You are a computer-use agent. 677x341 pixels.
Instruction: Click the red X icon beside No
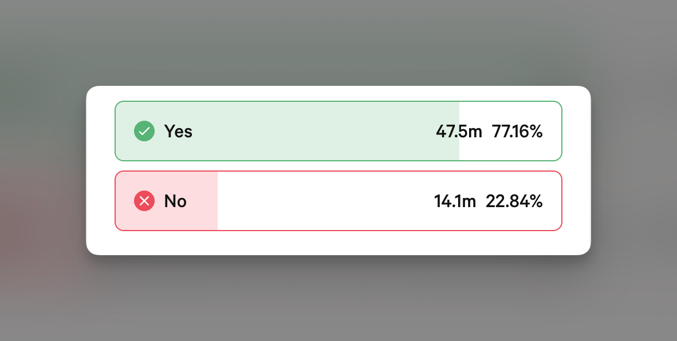click(144, 201)
